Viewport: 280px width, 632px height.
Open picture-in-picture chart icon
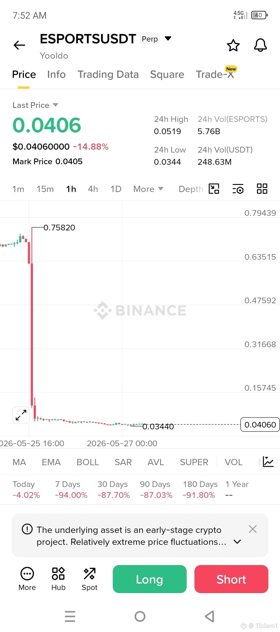point(214,189)
